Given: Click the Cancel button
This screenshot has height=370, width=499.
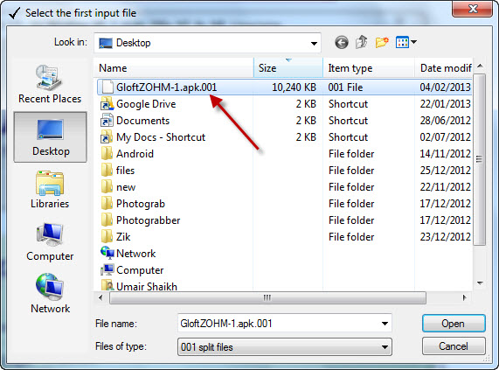Looking at the screenshot, I should point(454,346).
